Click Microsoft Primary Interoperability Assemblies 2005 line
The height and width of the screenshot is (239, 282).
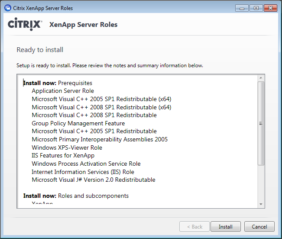(100, 139)
